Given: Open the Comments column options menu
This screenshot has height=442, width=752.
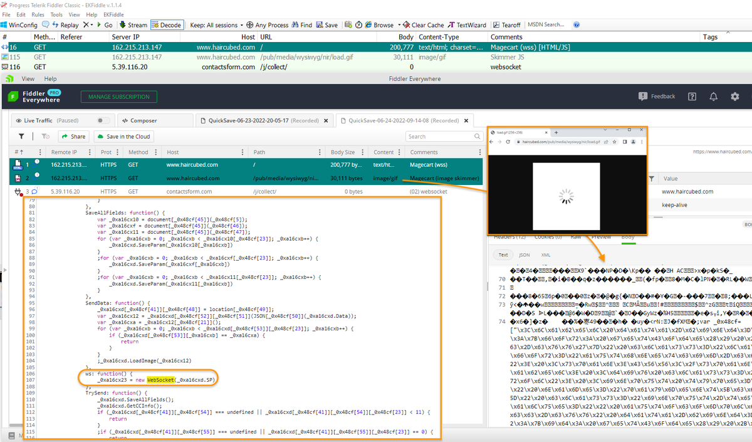Looking at the screenshot, I should [x=479, y=152].
